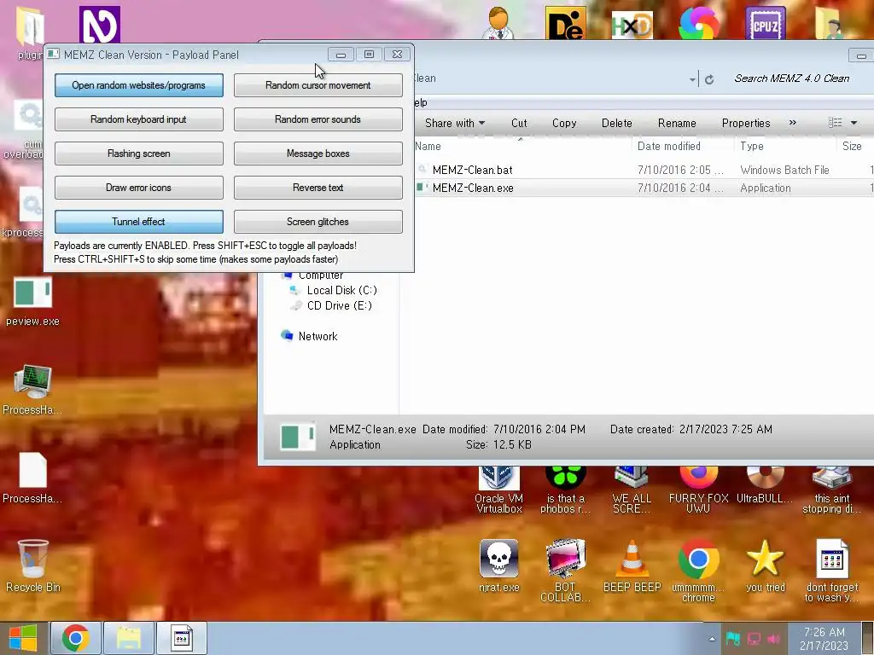Toggle the Random keyboard input payload
Viewport: 874px width, 655px height.
tap(139, 119)
